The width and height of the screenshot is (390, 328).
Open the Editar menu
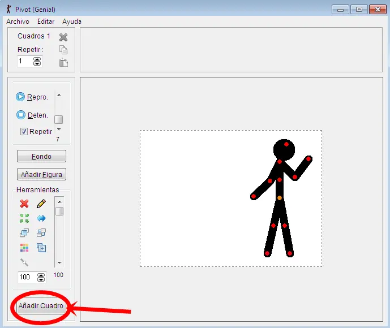[x=46, y=21]
